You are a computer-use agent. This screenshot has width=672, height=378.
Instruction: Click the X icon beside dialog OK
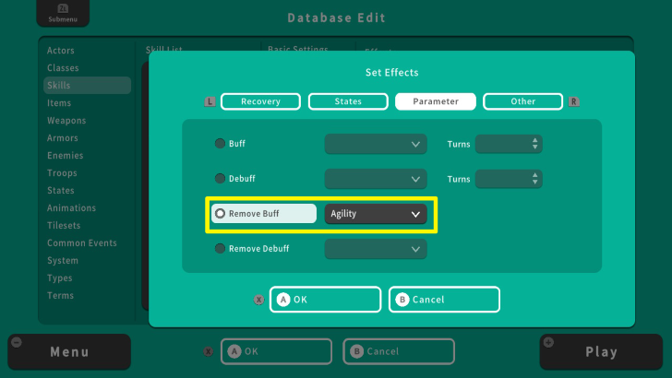pos(258,300)
